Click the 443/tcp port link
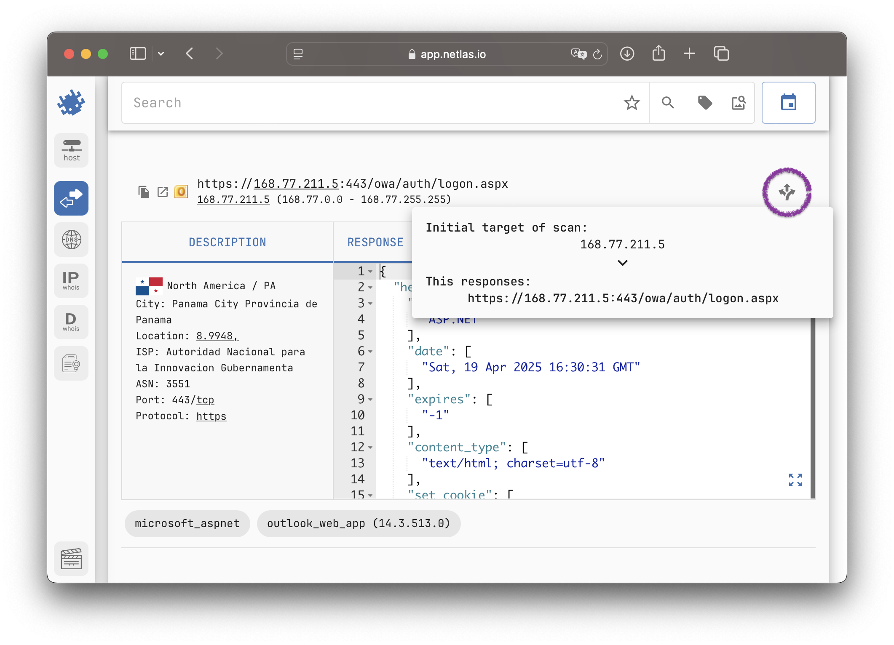 [x=205, y=400]
